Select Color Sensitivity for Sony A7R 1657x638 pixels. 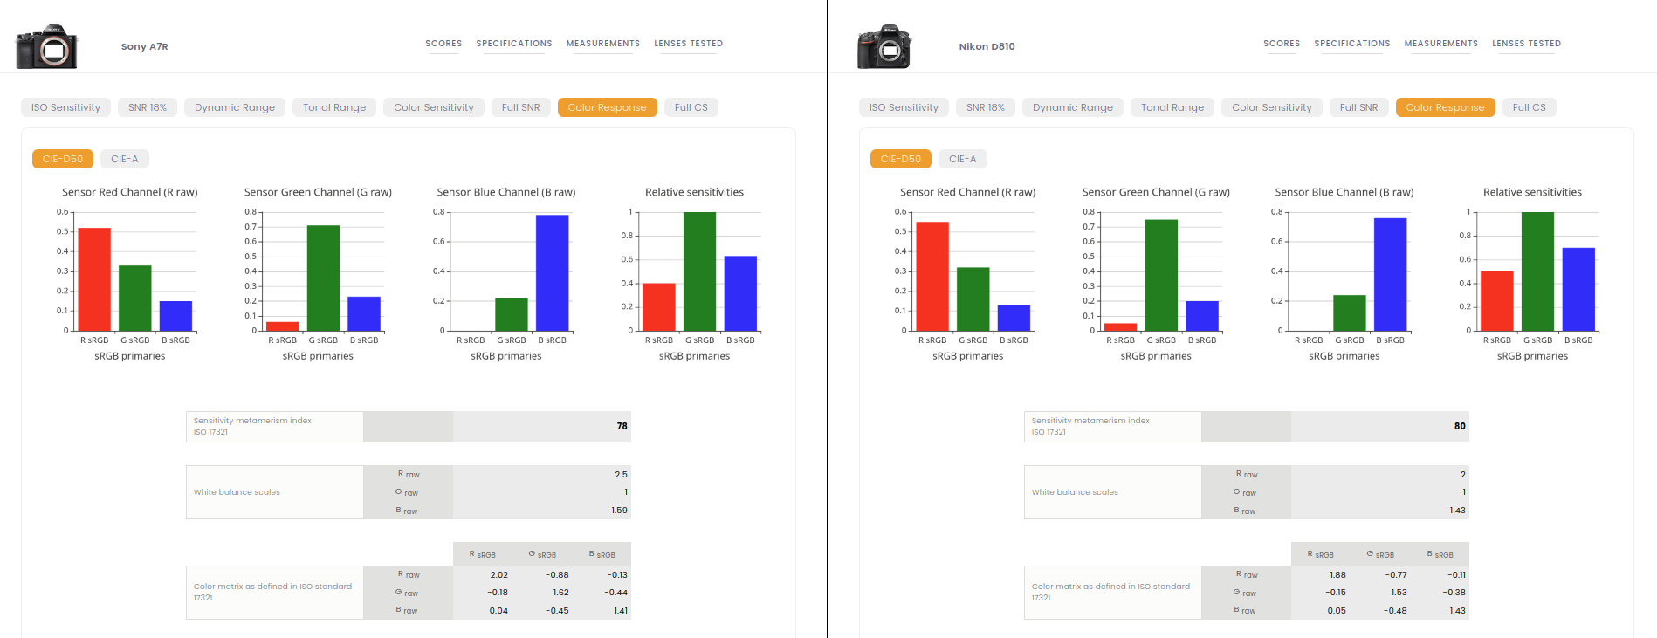tap(433, 107)
